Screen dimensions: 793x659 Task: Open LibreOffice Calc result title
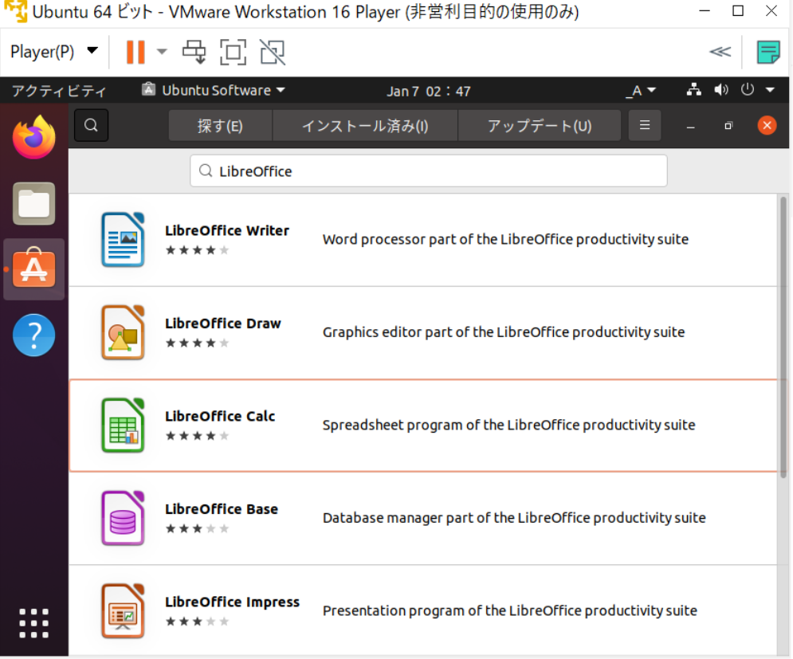click(220, 416)
